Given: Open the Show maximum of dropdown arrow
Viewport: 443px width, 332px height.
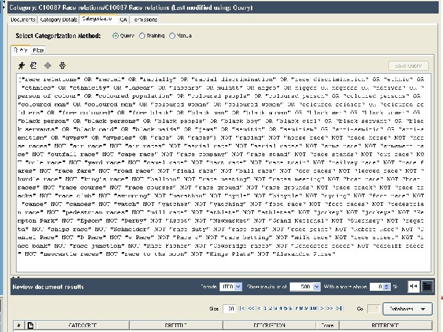Looking at the screenshot, I should (x=316, y=287).
